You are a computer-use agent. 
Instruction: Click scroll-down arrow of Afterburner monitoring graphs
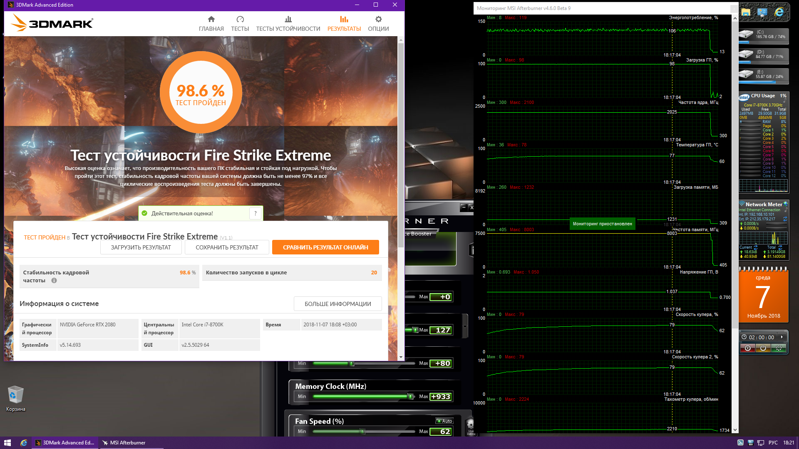[x=735, y=430]
